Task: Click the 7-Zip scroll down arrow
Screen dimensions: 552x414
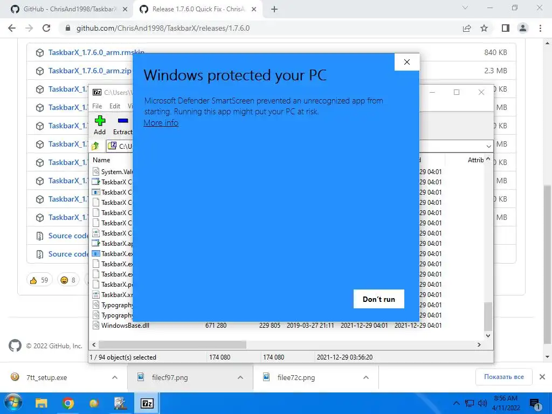Action: [x=488, y=335]
